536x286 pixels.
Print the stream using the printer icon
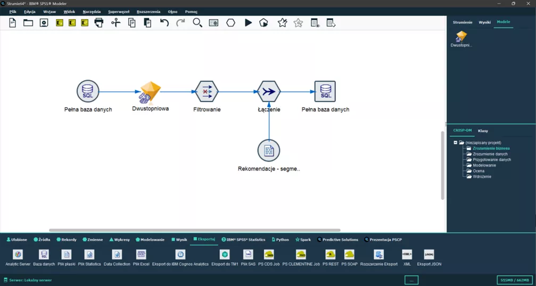tap(99, 23)
